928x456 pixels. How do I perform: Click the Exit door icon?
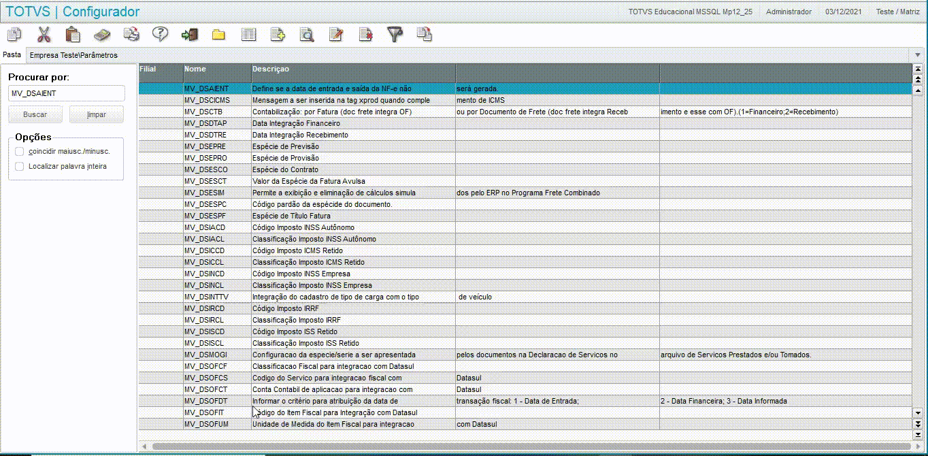click(189, 34)
